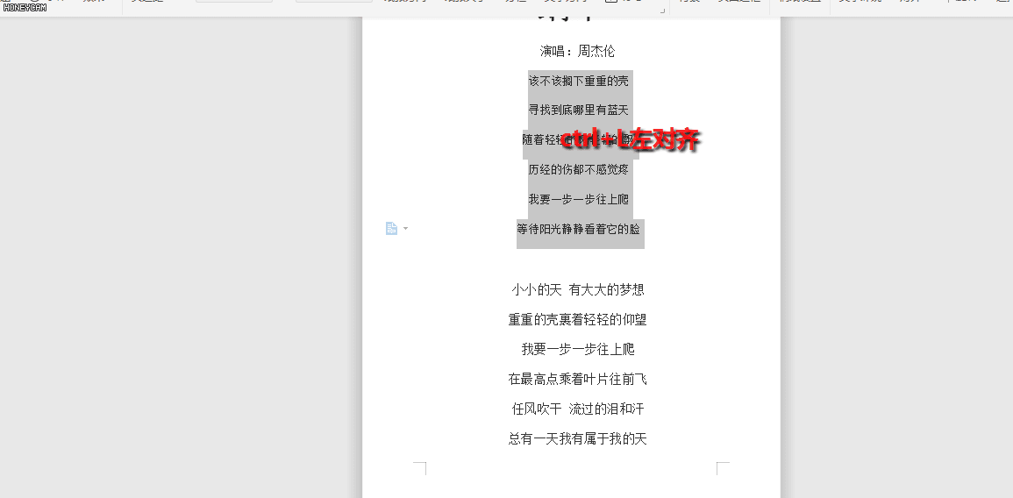Viewport: 1013px width, 498px height.
Task: Click the line "演唱：周杰伦"
Action: tap(578, 51)
